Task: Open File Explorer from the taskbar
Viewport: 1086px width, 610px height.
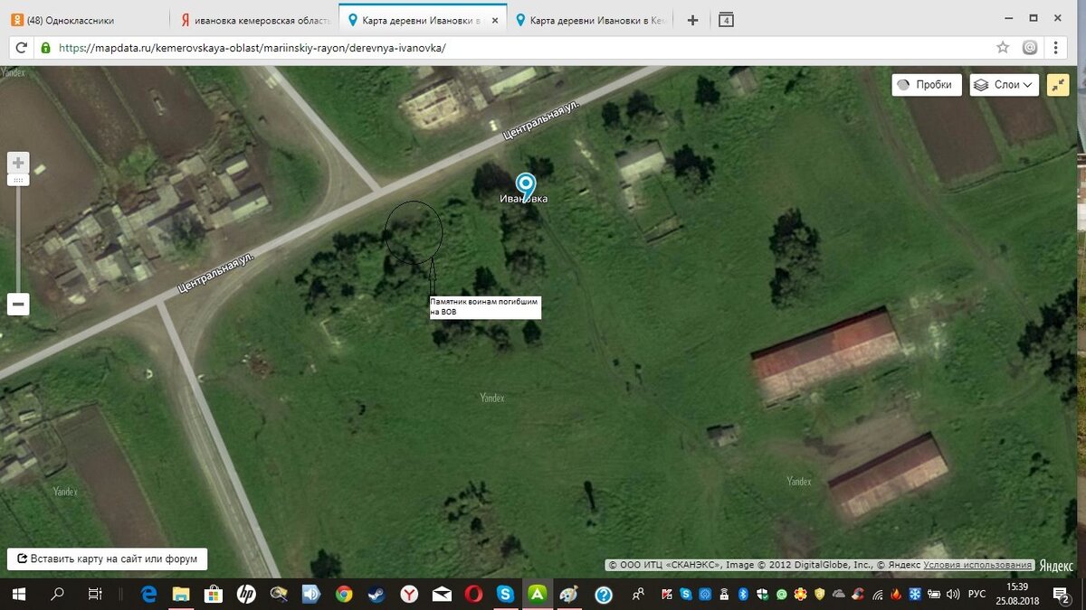Action: tap(182, 594)
